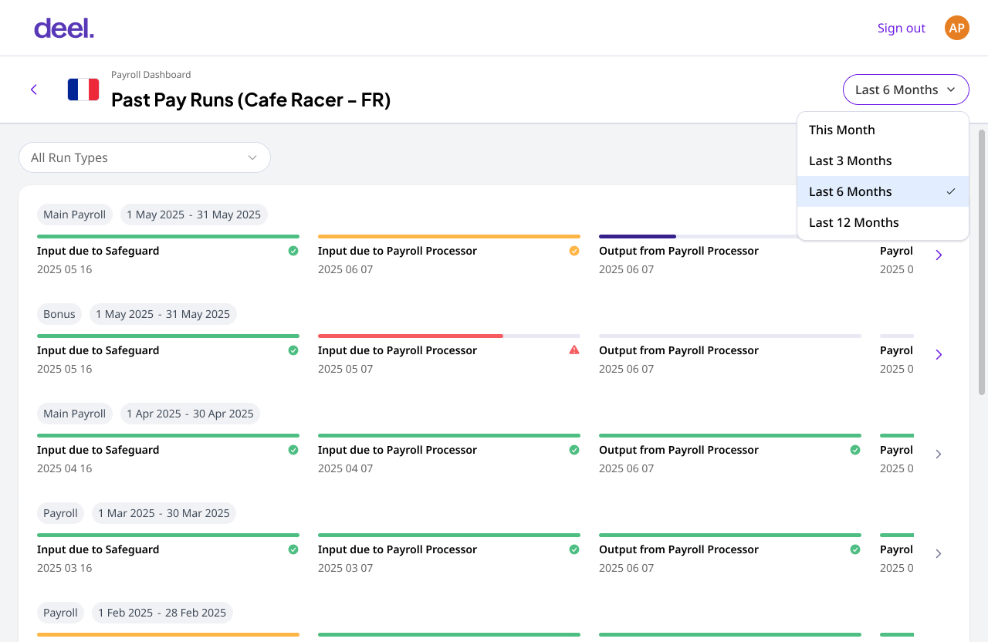Open the All Run Types dropdown
The width and height of the screenshot is (988, 642).
click(x=144, y=157)
